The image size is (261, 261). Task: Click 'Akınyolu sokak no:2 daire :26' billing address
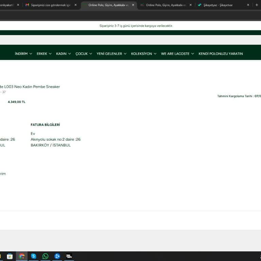56,139
